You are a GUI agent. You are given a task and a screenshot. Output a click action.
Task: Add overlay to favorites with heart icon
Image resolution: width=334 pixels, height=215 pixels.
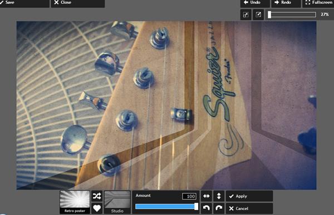[97, 208]
